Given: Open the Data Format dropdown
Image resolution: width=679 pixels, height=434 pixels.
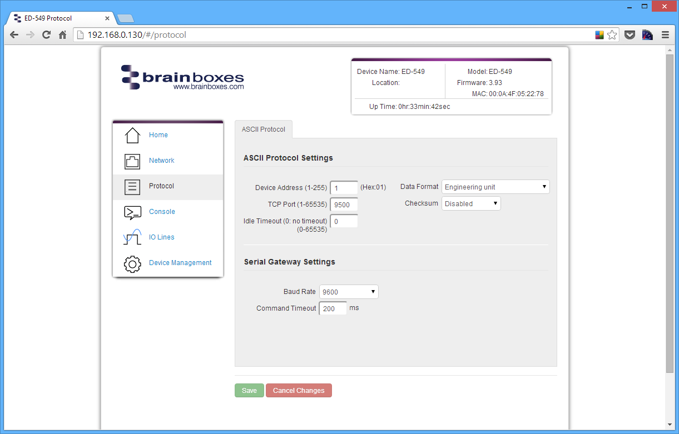Looking at the screenshot, I should (x=495, y=187).
